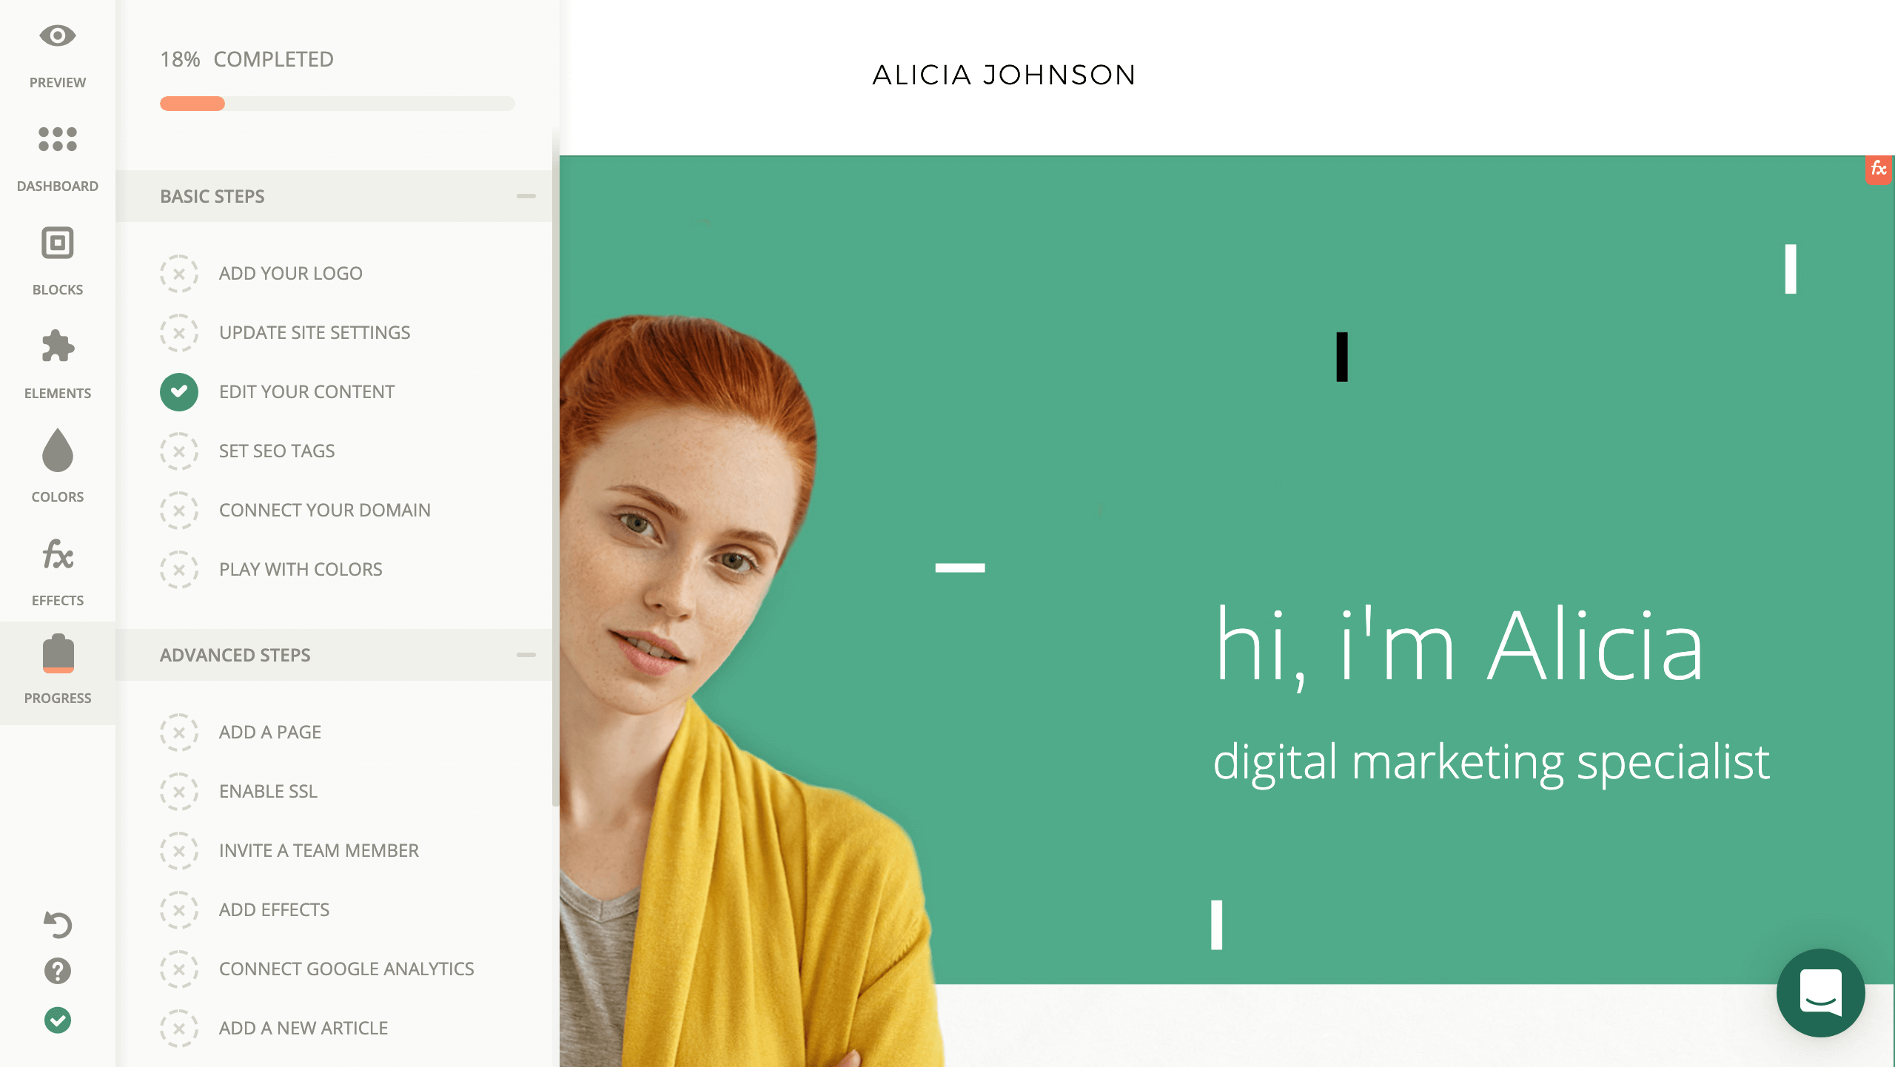
Task: Click the undo/history icon in sidebar
Action: click(x=57, y=925)
